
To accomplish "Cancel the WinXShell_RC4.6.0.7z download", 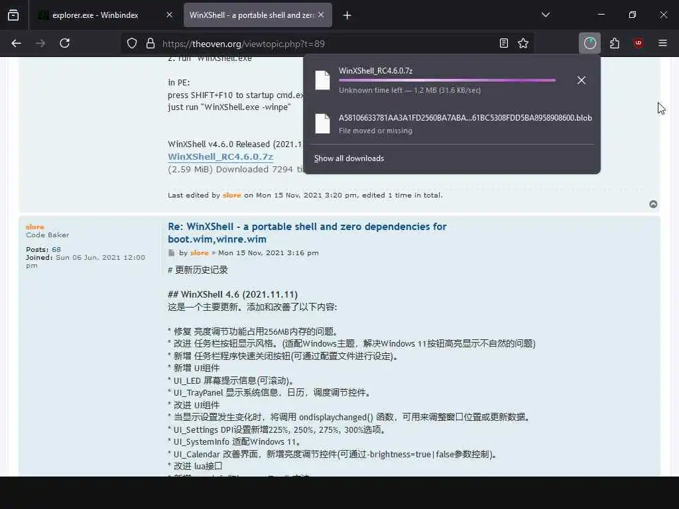I will 581,80.
